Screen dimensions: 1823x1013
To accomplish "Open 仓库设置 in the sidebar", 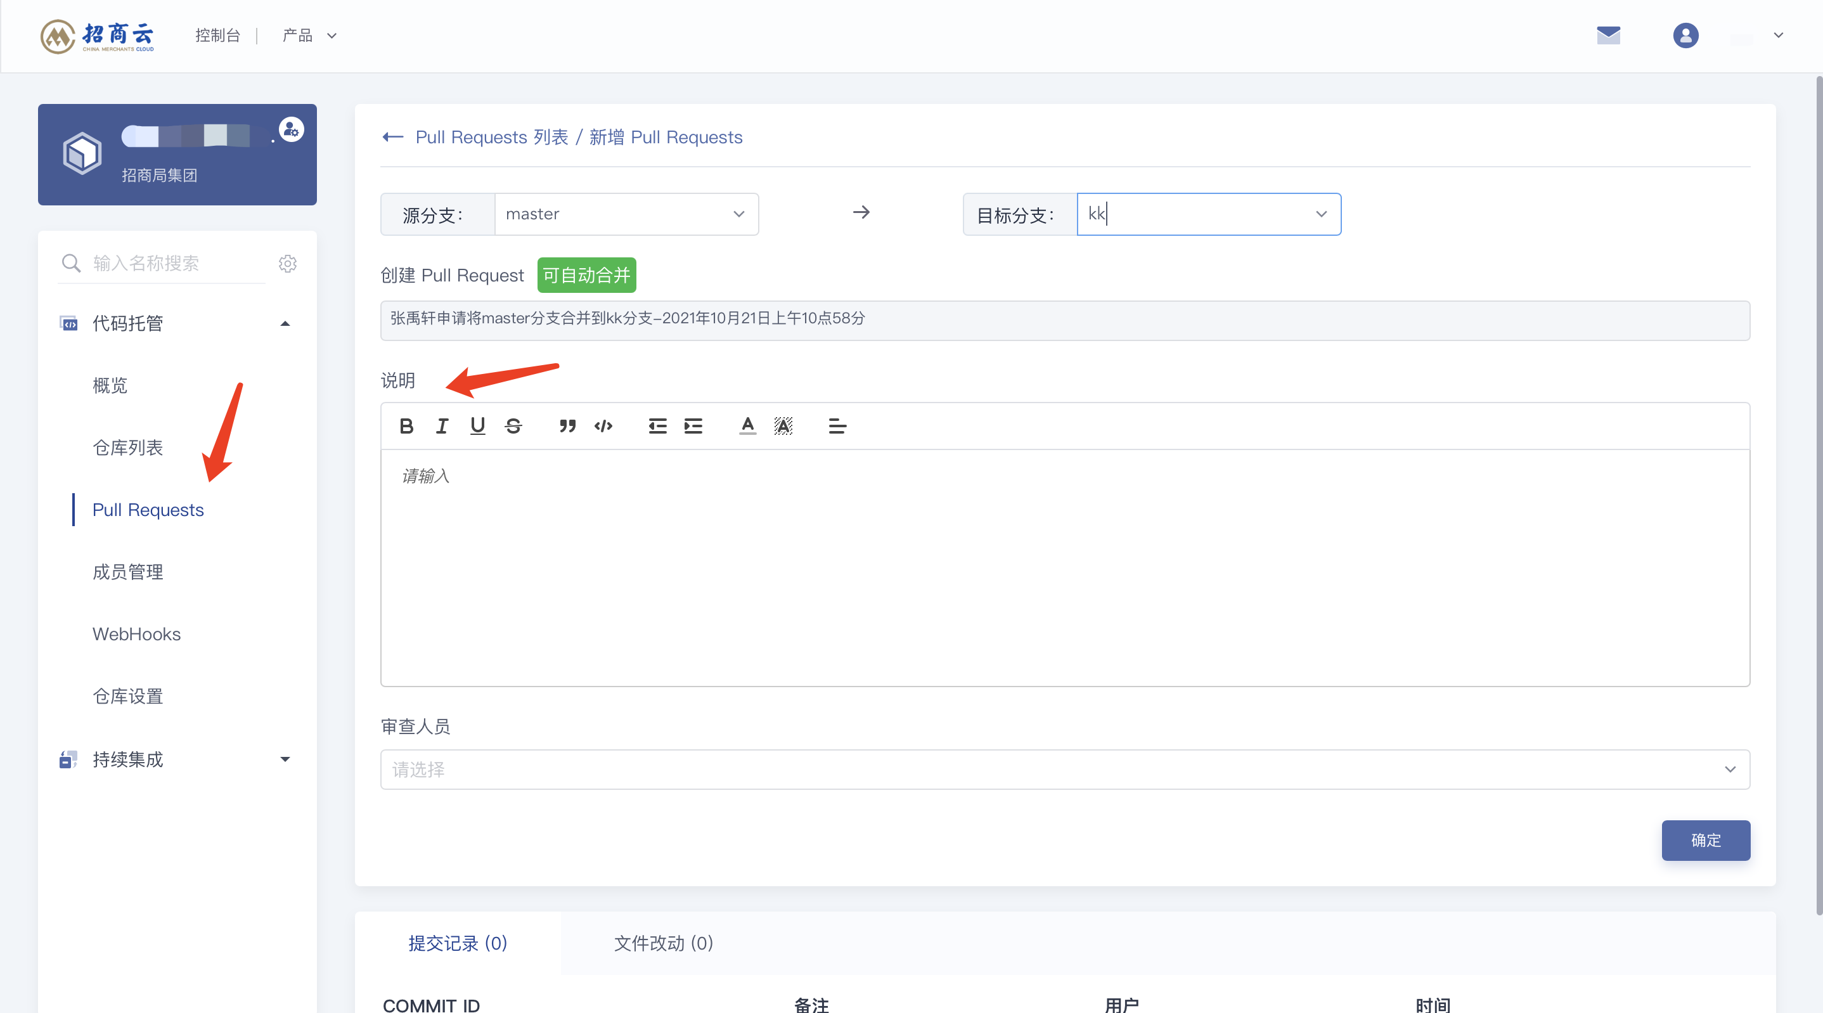I will click(127, 697).
